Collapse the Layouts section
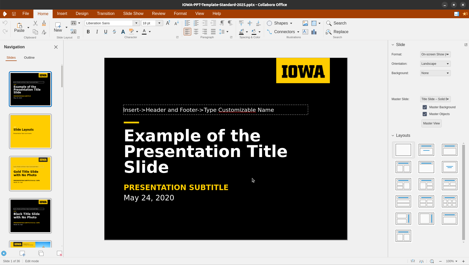The width and height of the screenshot is (469, 265). pyautogui.click(x=393, y=136)
